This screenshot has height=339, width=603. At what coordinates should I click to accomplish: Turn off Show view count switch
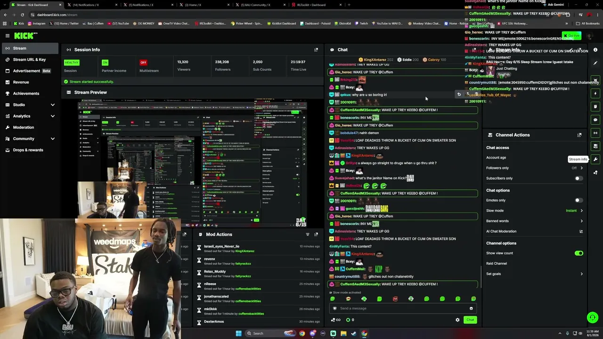(x=579, y=253)
